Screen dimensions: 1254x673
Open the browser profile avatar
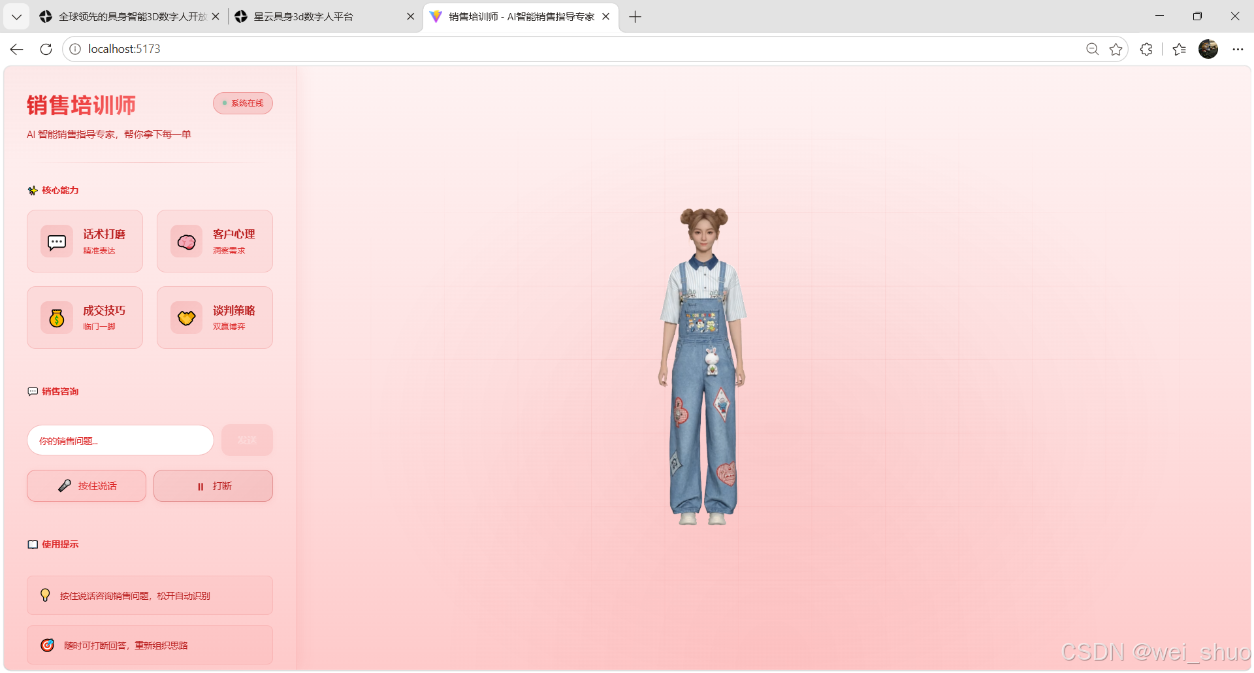tap(1208, 49)
